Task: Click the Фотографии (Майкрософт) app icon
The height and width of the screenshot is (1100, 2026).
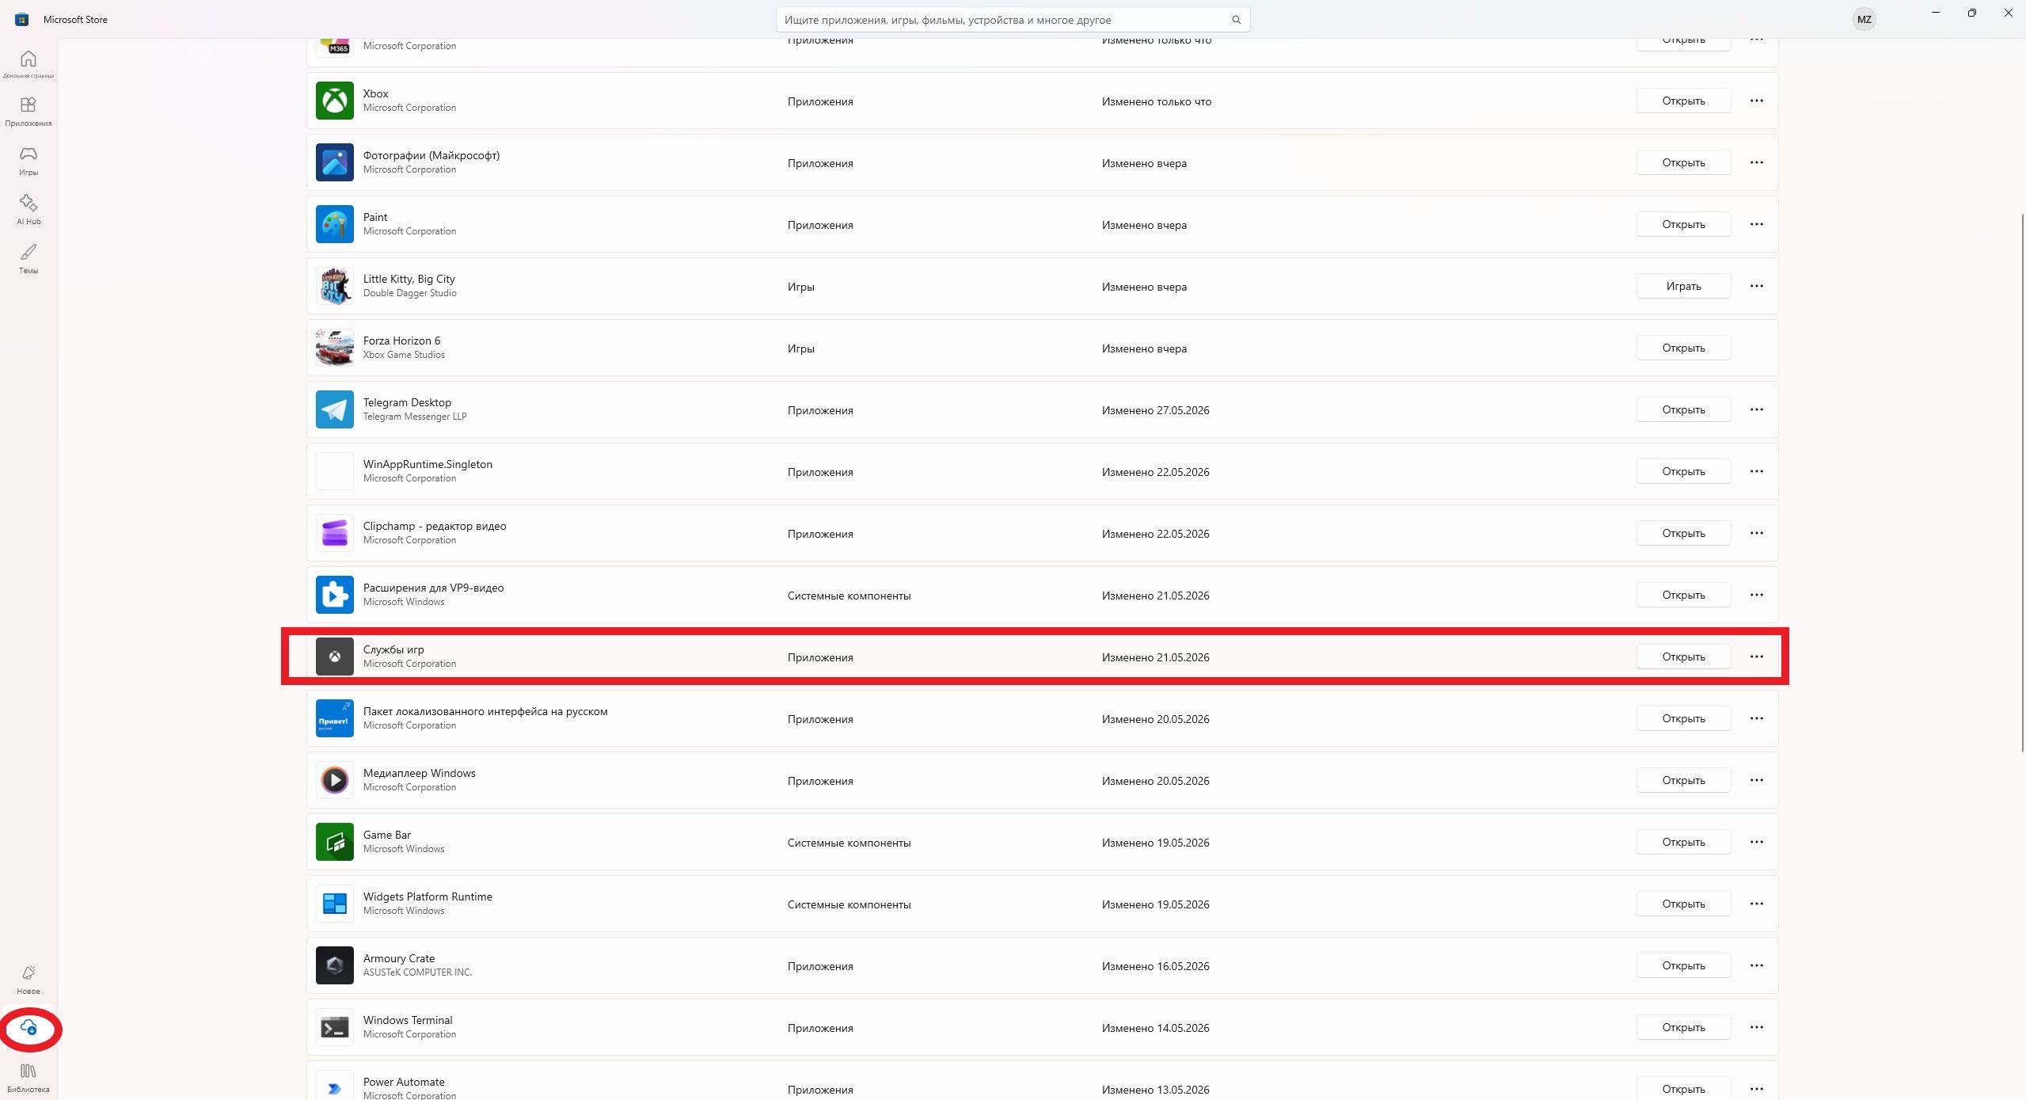Action: [x=335, y=162]
